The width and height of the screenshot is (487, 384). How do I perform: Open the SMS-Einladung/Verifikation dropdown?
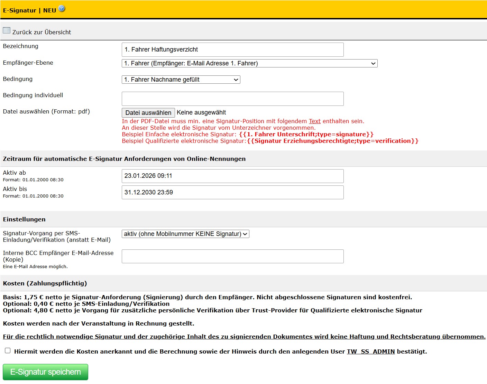[185, 234]
